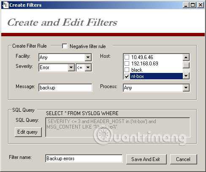Click the Edit query button
The width and height of the screenshot is (206, 172).
[28, 132]
